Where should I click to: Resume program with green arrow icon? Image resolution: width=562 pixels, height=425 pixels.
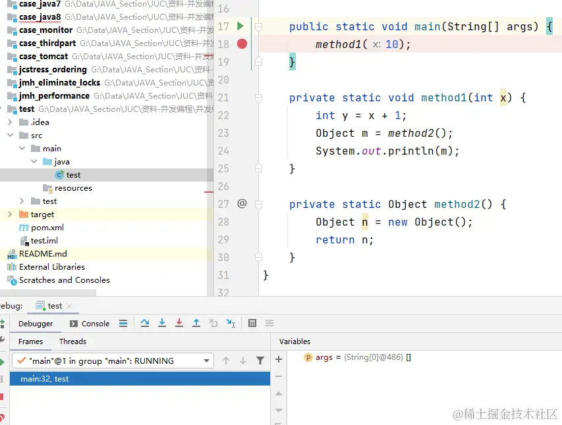pyautogui.click(x=2, y=362)
